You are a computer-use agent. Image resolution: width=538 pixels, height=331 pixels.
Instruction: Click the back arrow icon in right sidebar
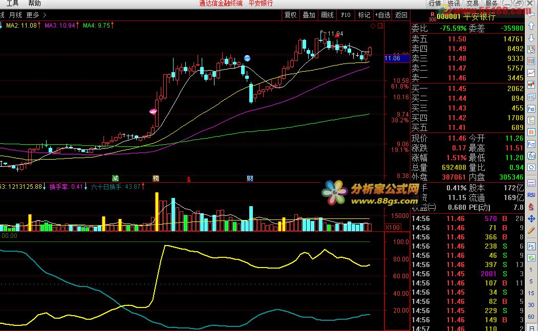point(531,14)
